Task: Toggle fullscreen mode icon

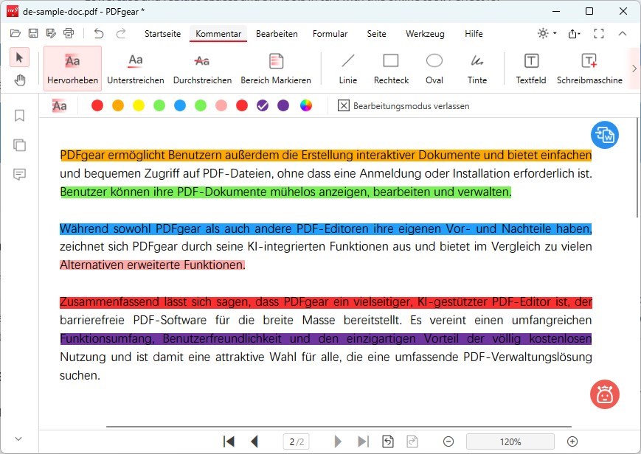Action: (x=599, y=33)
